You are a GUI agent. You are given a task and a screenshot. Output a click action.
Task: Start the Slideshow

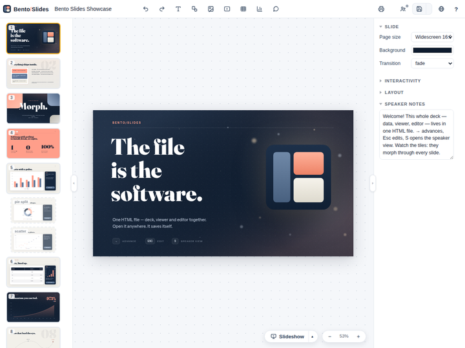point(287,336)
